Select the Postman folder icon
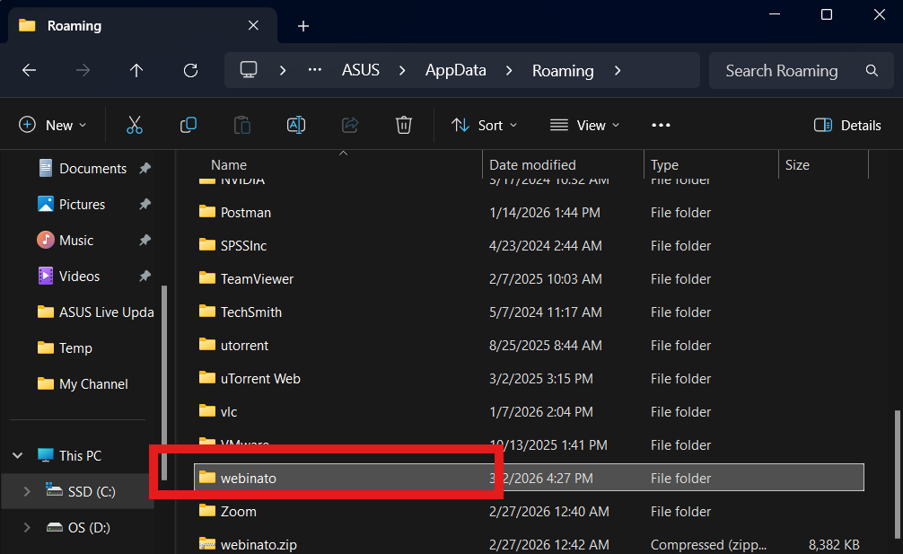Viewport: 903px width, 554px height. pyautogui.click(x=207, y=211)
